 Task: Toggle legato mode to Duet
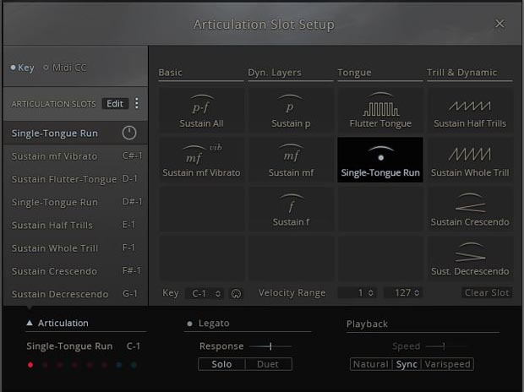(x=268, y=364)
